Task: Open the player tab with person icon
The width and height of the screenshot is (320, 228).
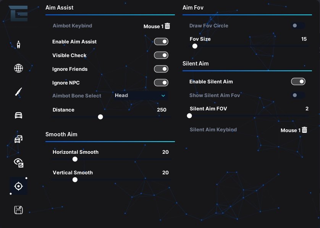Action: click(x=19, y=44)
